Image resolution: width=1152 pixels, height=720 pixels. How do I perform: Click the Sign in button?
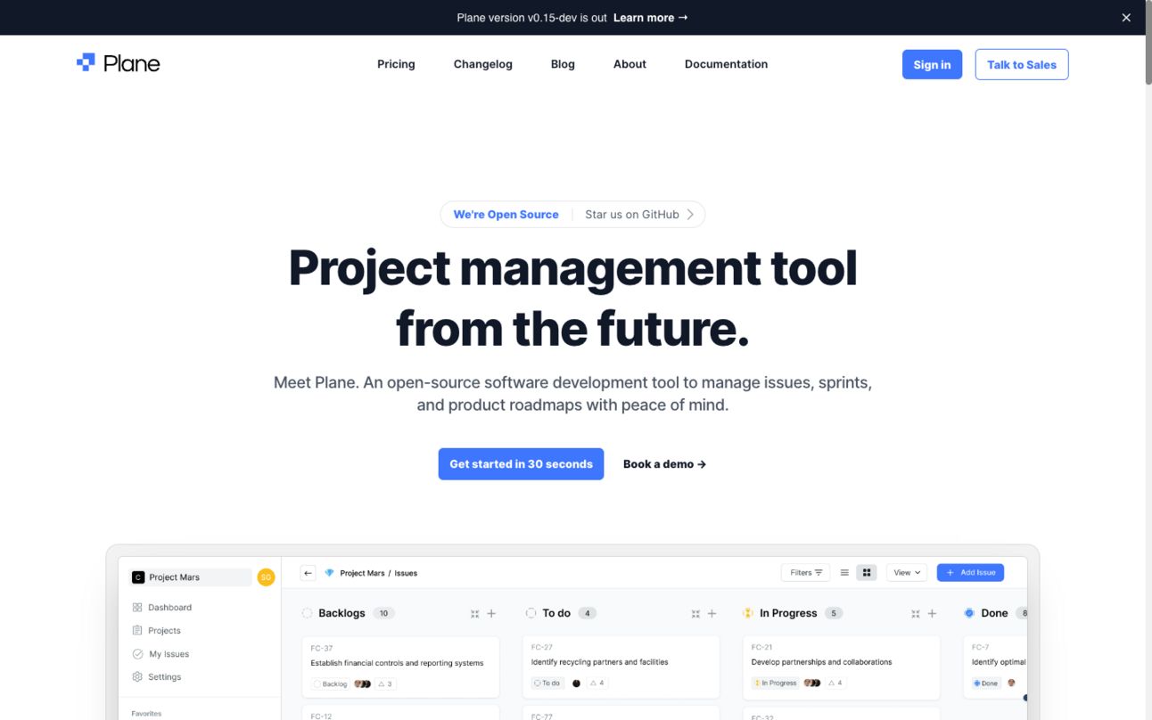click(932, 64)
